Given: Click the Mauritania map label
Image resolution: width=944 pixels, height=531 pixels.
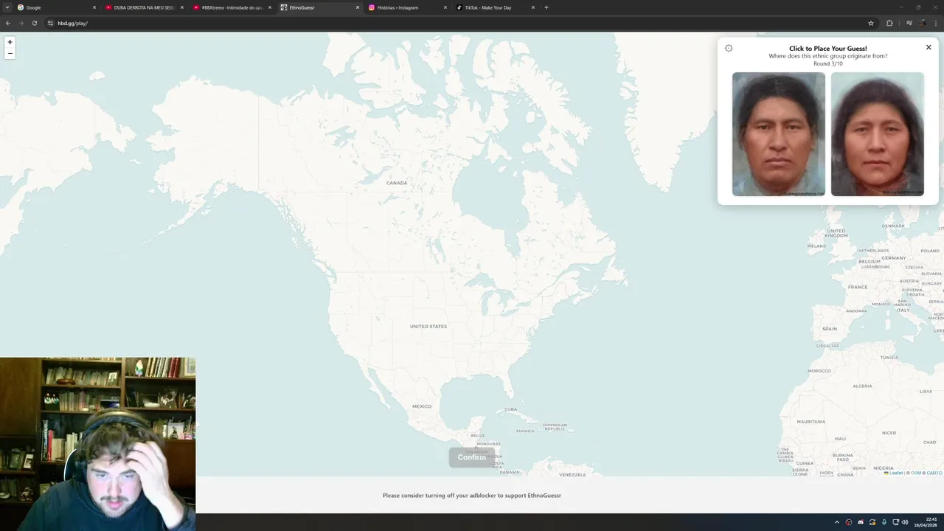Looking at the screenshot, I should (x=811, y=421).
